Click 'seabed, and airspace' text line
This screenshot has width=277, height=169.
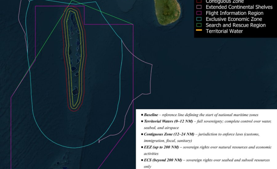click(x=161, y=128)
